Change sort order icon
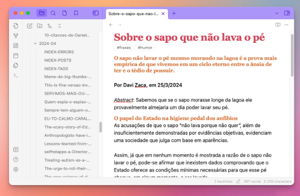Viewport: 300px width, 196px height. click(49, 26)
